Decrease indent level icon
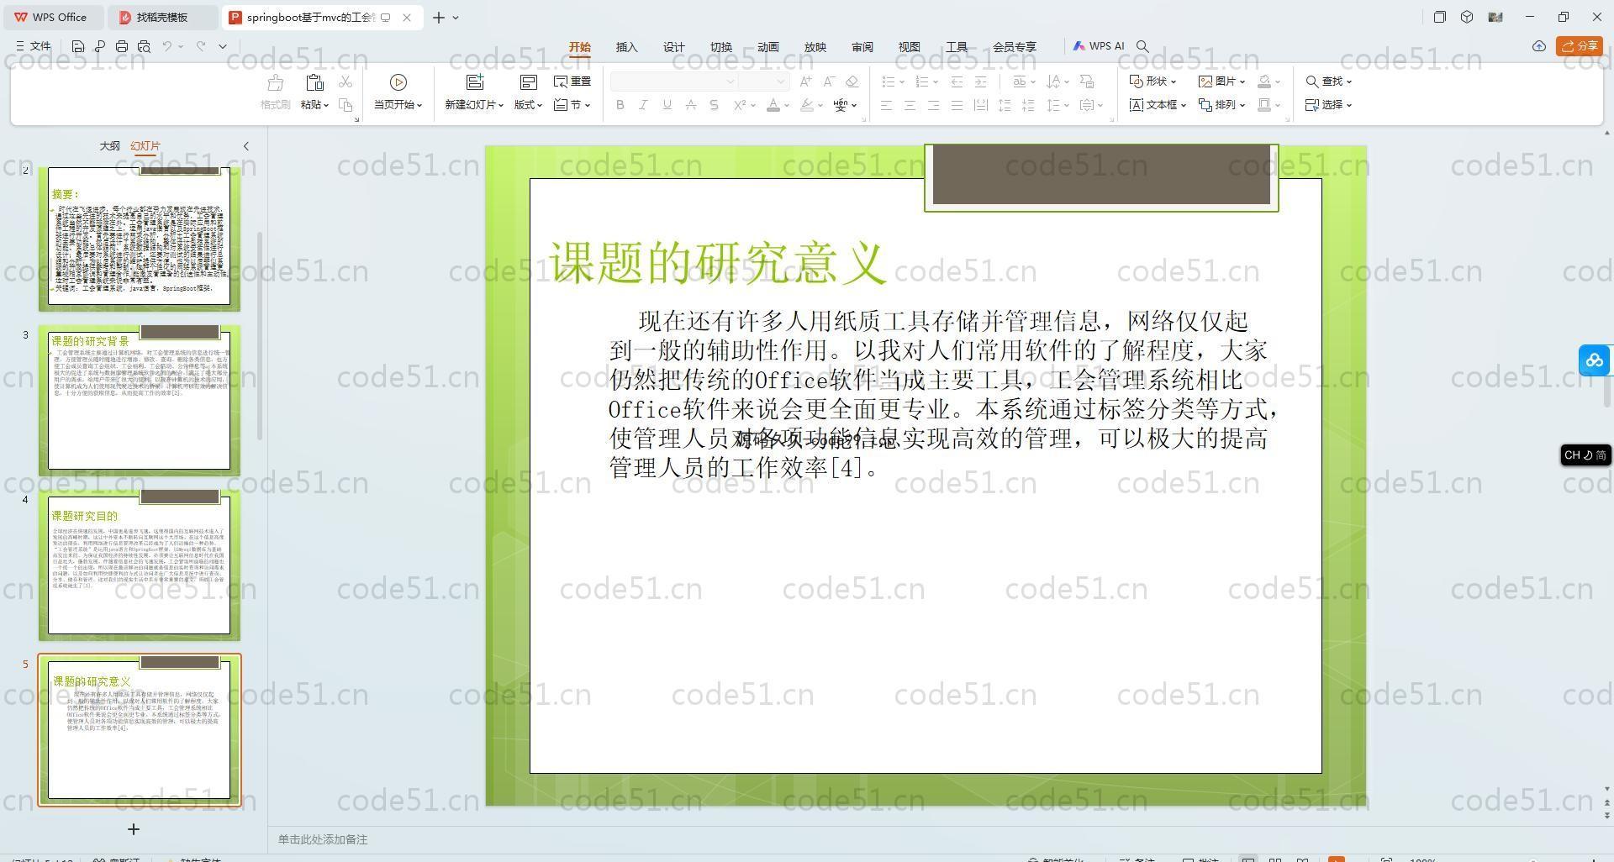The height and width of the screenshot is (862, 1614). point(957,81)
